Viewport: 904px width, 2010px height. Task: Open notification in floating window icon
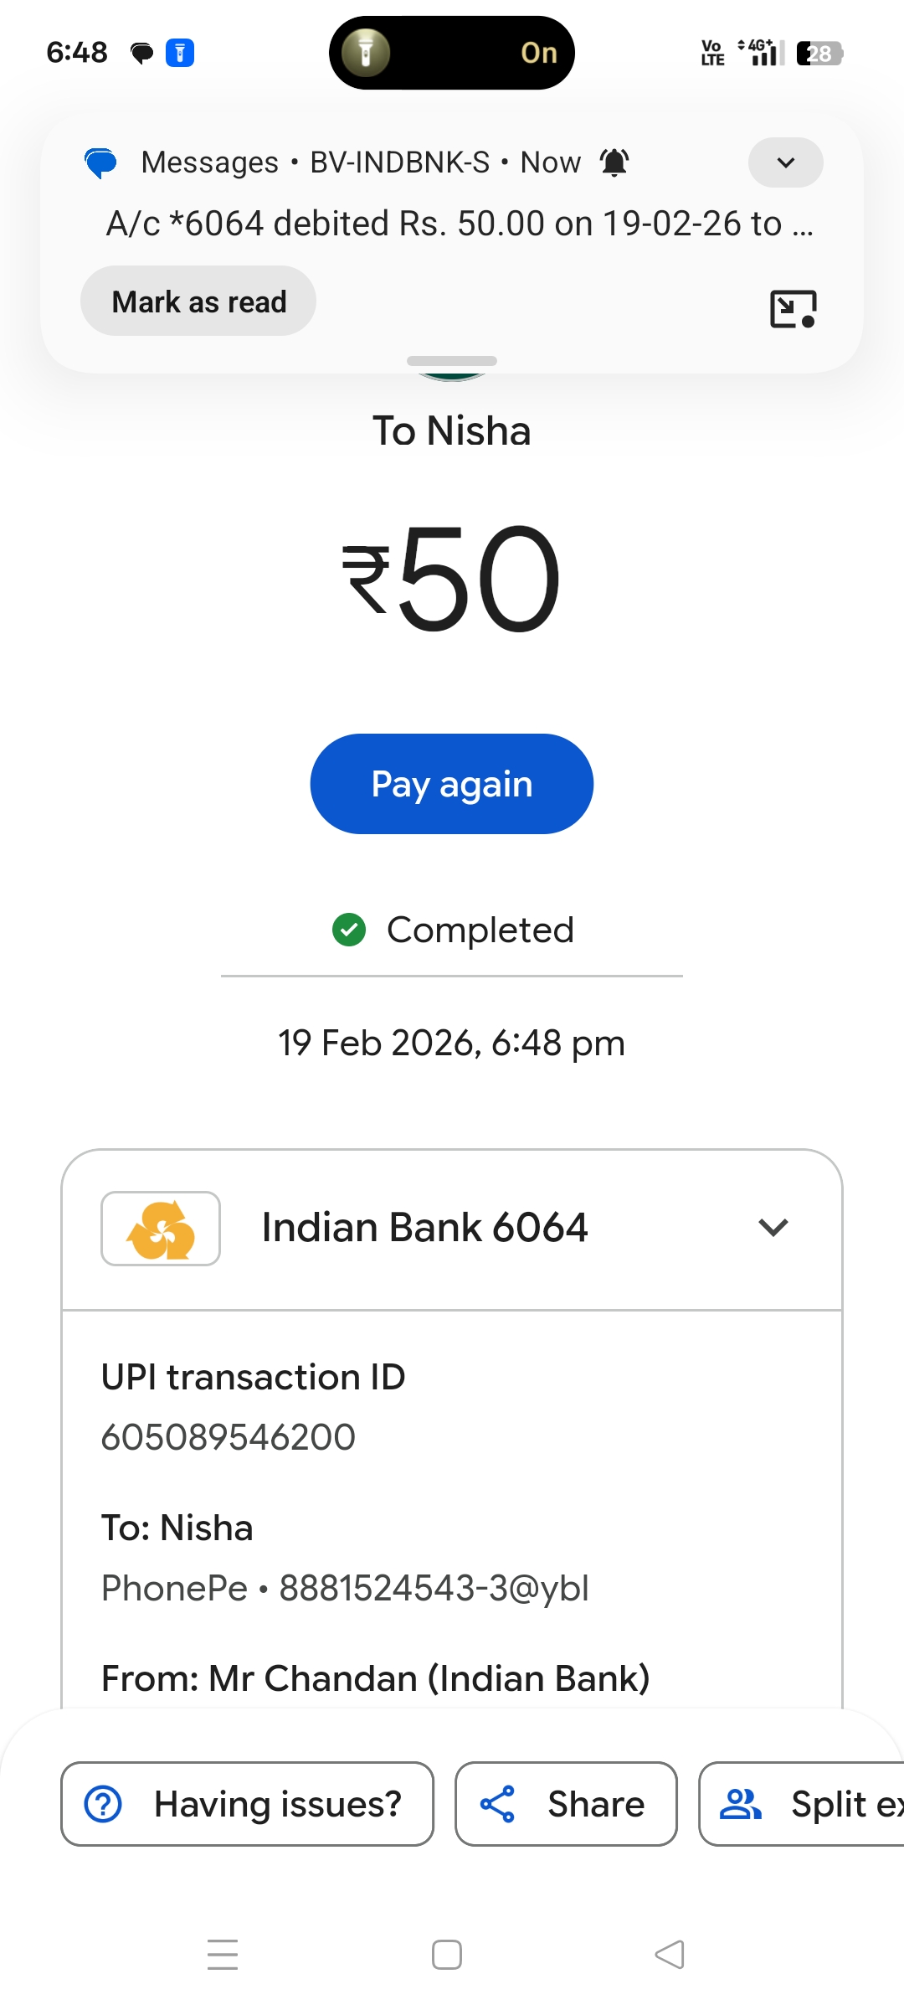point(793,309)
